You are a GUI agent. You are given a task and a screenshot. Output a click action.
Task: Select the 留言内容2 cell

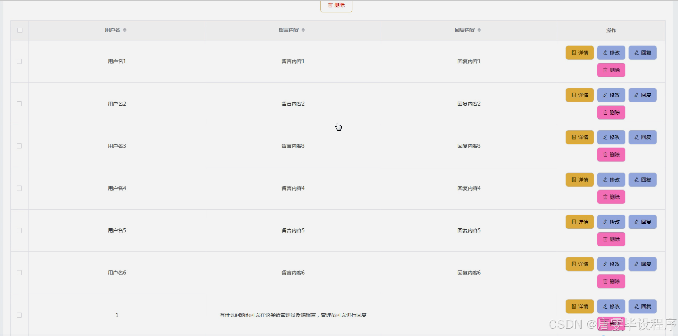(293, 104)
